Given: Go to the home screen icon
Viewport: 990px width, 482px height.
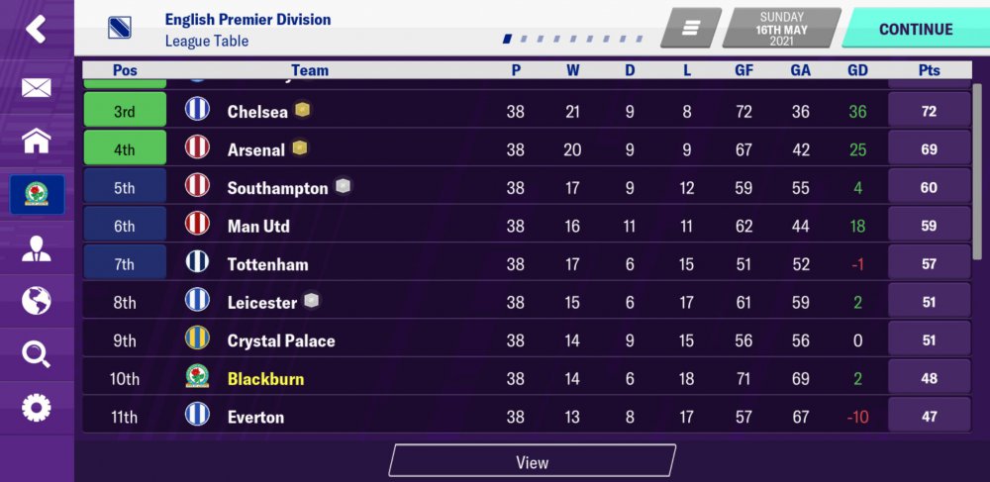Looking at the screenshot, I should pos(36,141).
